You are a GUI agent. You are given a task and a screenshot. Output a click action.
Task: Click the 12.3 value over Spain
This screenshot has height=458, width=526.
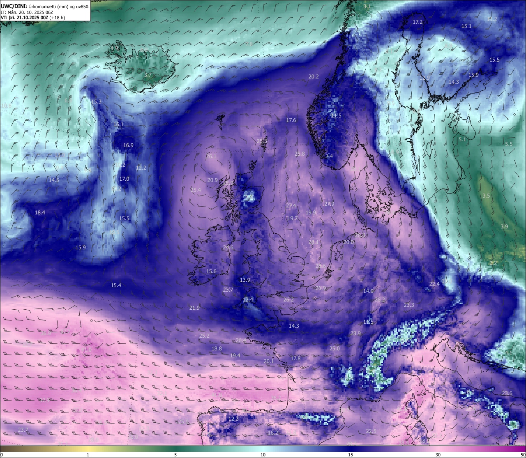pyautogui.click(x=233, y=419)
